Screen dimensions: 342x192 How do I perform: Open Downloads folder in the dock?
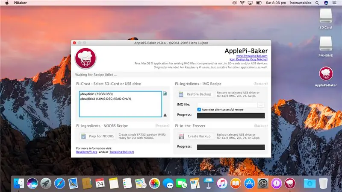click(x=310, y=183)
